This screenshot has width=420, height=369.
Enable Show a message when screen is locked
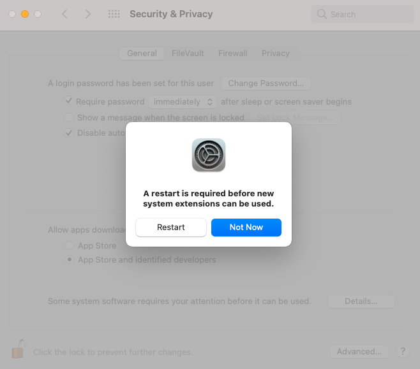[69, 117]
